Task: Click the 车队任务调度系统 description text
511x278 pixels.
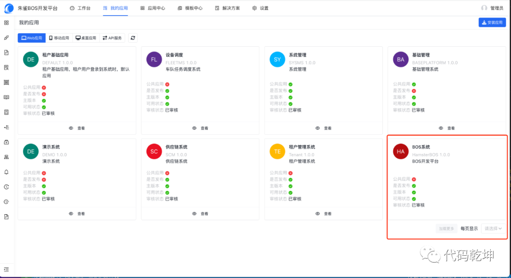Action: tap(183, 69)
